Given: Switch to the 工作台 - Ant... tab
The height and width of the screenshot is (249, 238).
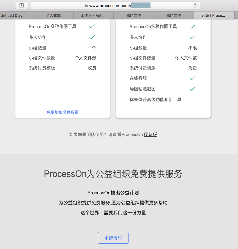Looking at the screenshot, I should [93, 15].
